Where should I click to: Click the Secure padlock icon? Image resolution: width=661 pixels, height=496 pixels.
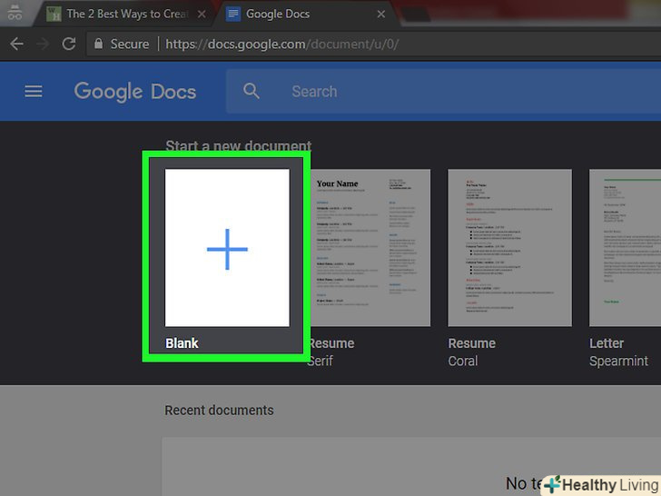coord(98,44)
